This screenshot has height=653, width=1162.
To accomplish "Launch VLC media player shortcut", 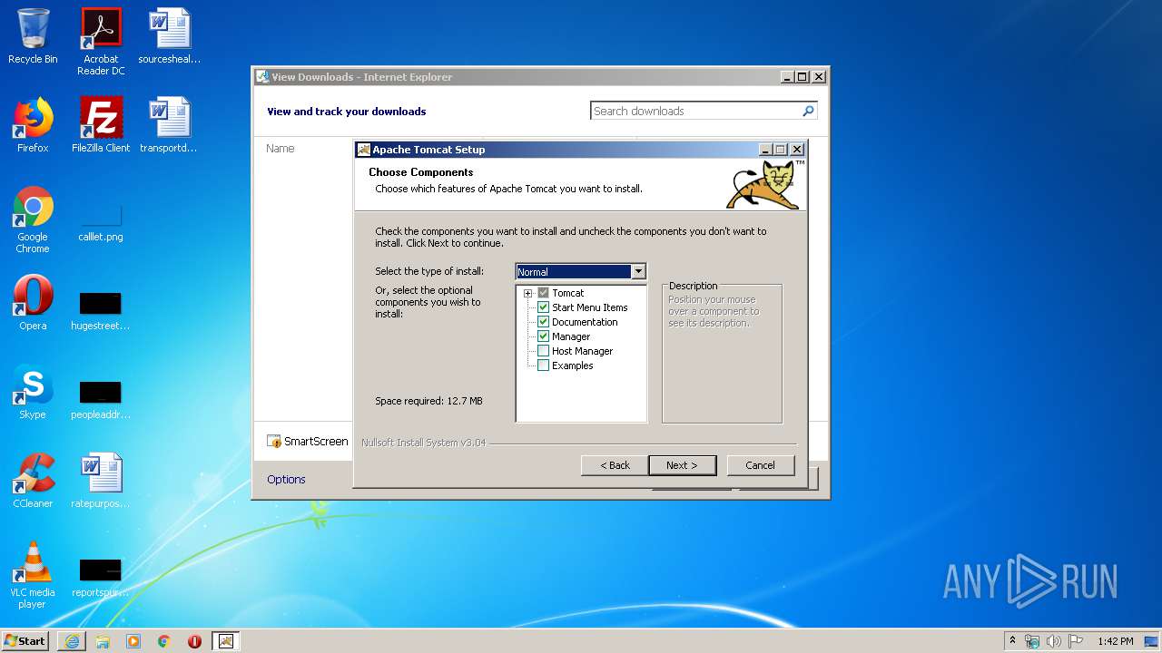I will (x=33, y=575).
